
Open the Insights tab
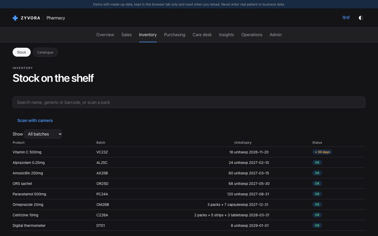click(227, 35)
